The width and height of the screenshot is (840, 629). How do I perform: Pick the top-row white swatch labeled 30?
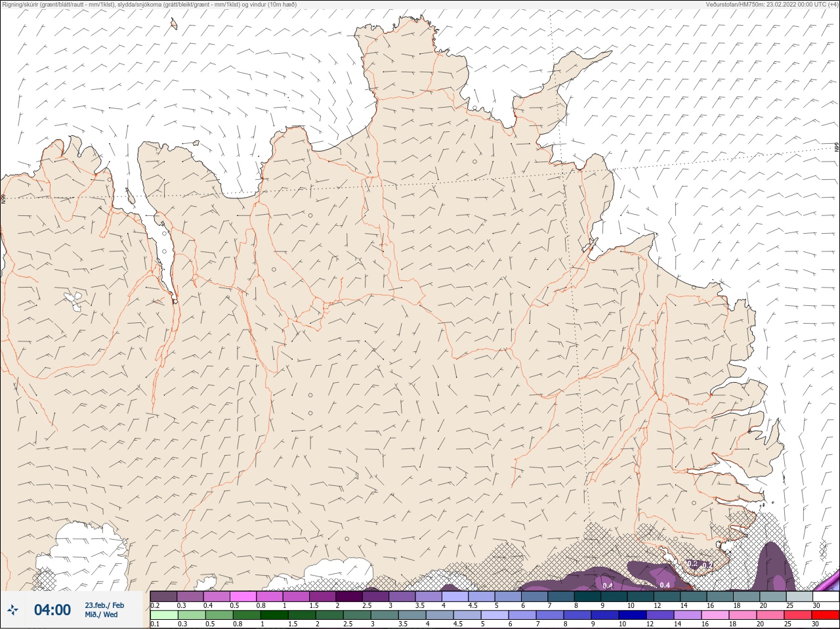click(826, 596)
